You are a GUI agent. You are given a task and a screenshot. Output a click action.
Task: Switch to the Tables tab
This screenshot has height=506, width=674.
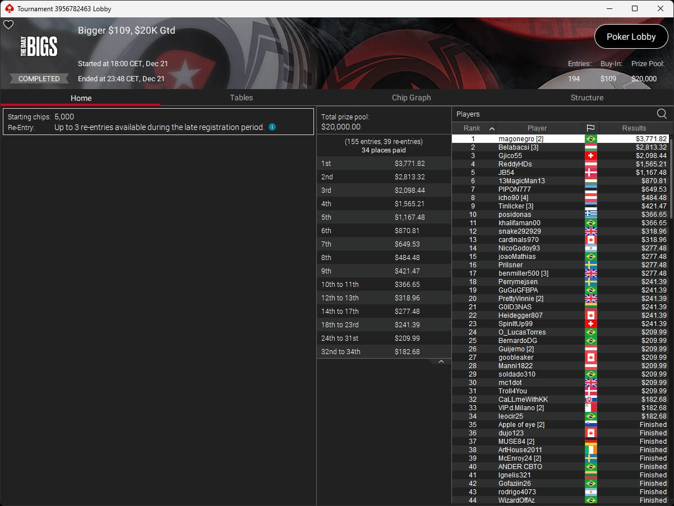tap(241, 98)
